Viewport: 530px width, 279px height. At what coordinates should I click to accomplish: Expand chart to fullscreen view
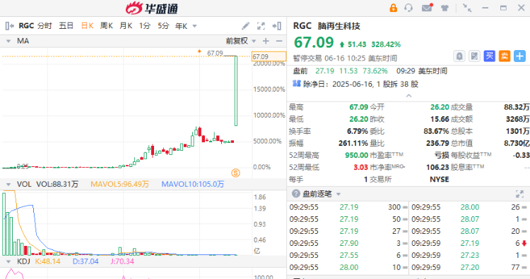(x=261, y=26)
